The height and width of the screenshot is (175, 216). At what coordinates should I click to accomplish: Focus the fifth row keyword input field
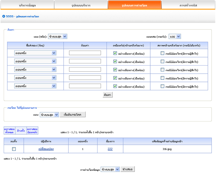pos(85,86)
